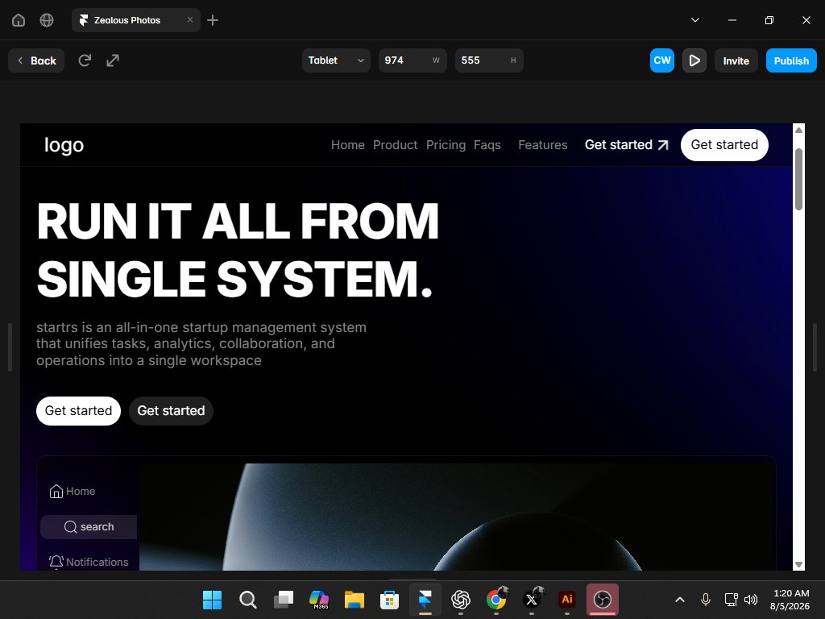Image resolution: width=825 pixels, height=619 pixels.
Task: Reload the preview with refresh icon
Action: pos(85,60)
